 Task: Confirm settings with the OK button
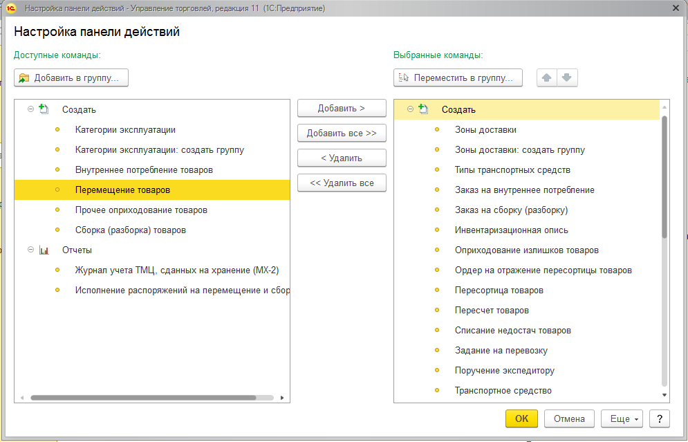[x=521, y=418]
